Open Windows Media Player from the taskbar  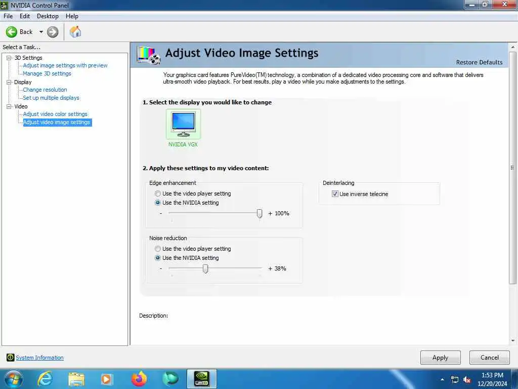point(106,379)
